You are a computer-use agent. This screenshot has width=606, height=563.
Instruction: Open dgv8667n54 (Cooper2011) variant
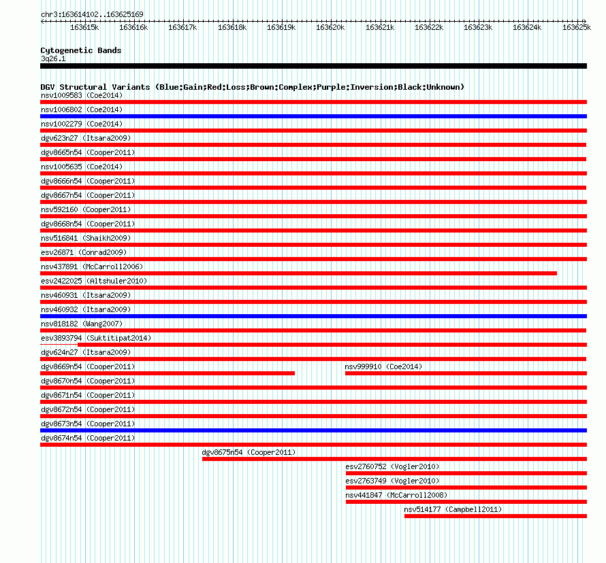point(88,195)
